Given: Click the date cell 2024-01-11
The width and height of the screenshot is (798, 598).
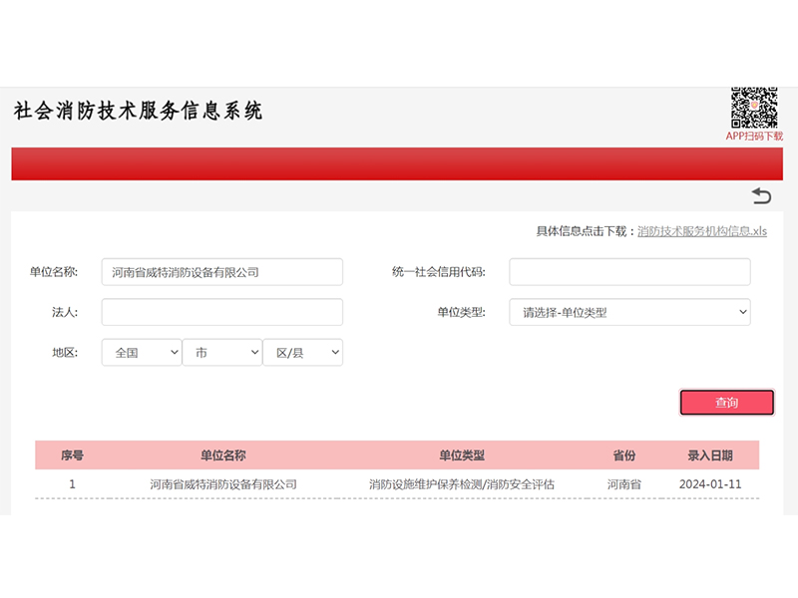Looking at the screenshot, I should click(710, 484).
